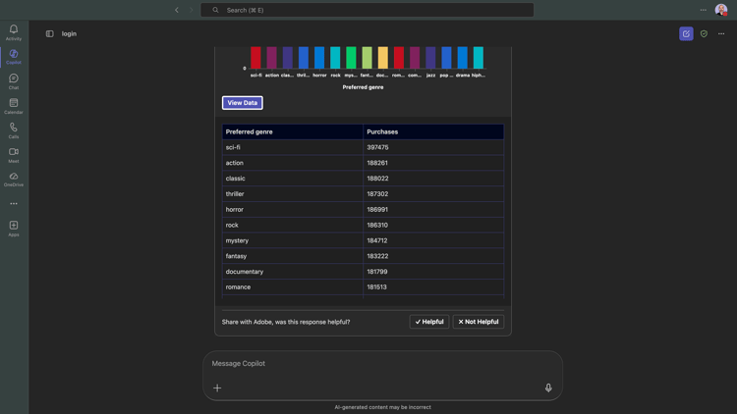The width and height of the screenshot is (737, 414).
Task: Go forward with the forward arrow
Action: [x=191, y=10]
